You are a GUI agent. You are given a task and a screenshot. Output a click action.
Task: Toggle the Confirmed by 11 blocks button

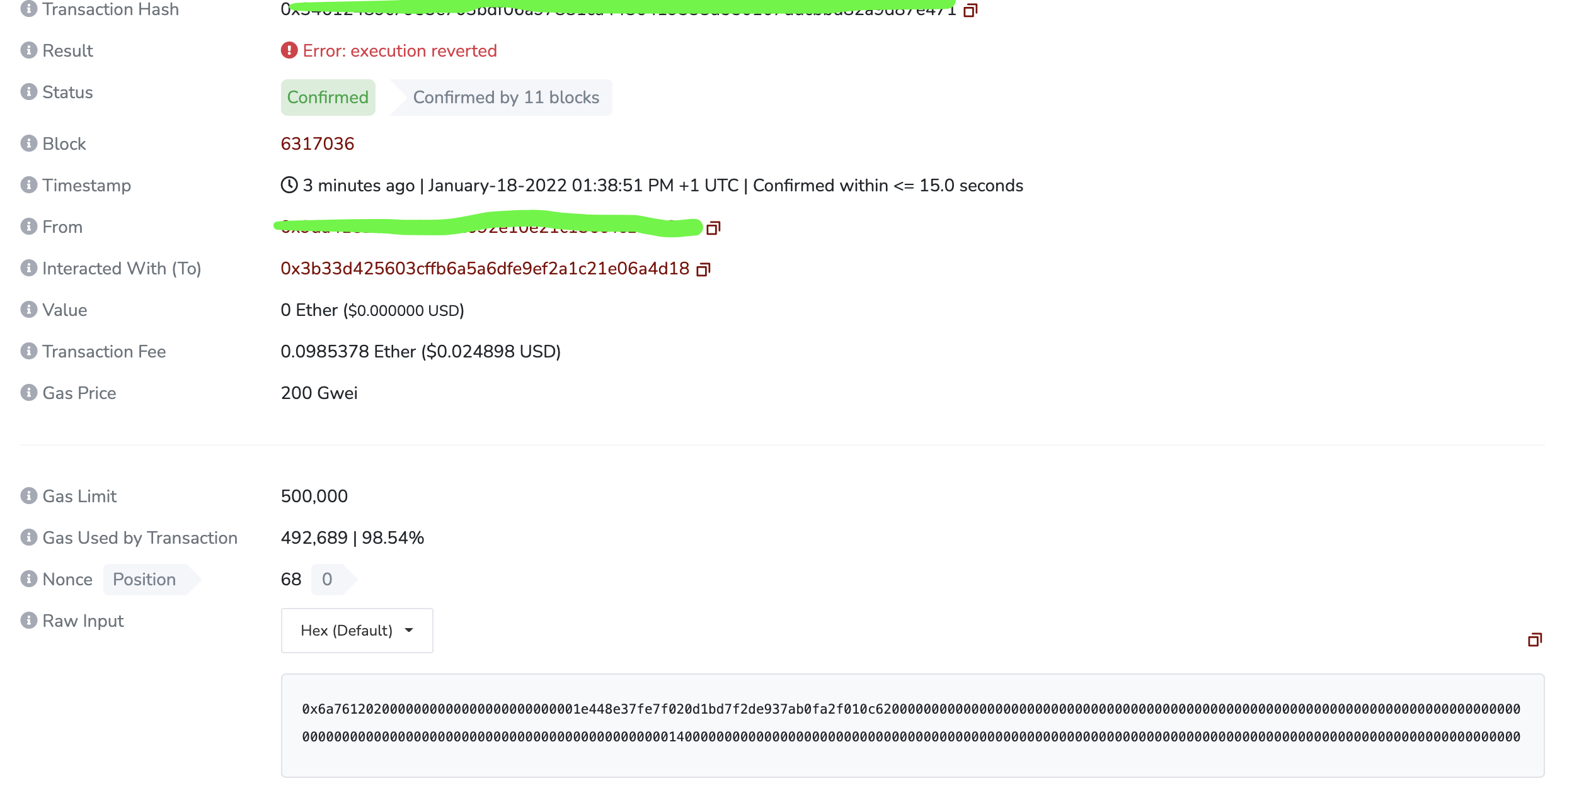pos(504,98)
